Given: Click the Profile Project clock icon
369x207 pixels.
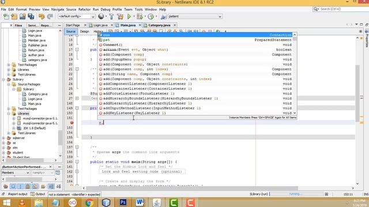Looking at the screenshot, I should point(151,17).
